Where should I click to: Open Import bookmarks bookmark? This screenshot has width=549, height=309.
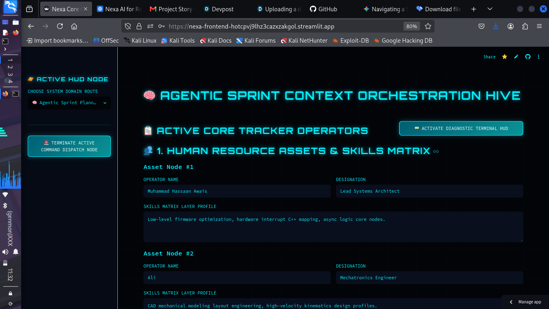click(x=57, y=41)
